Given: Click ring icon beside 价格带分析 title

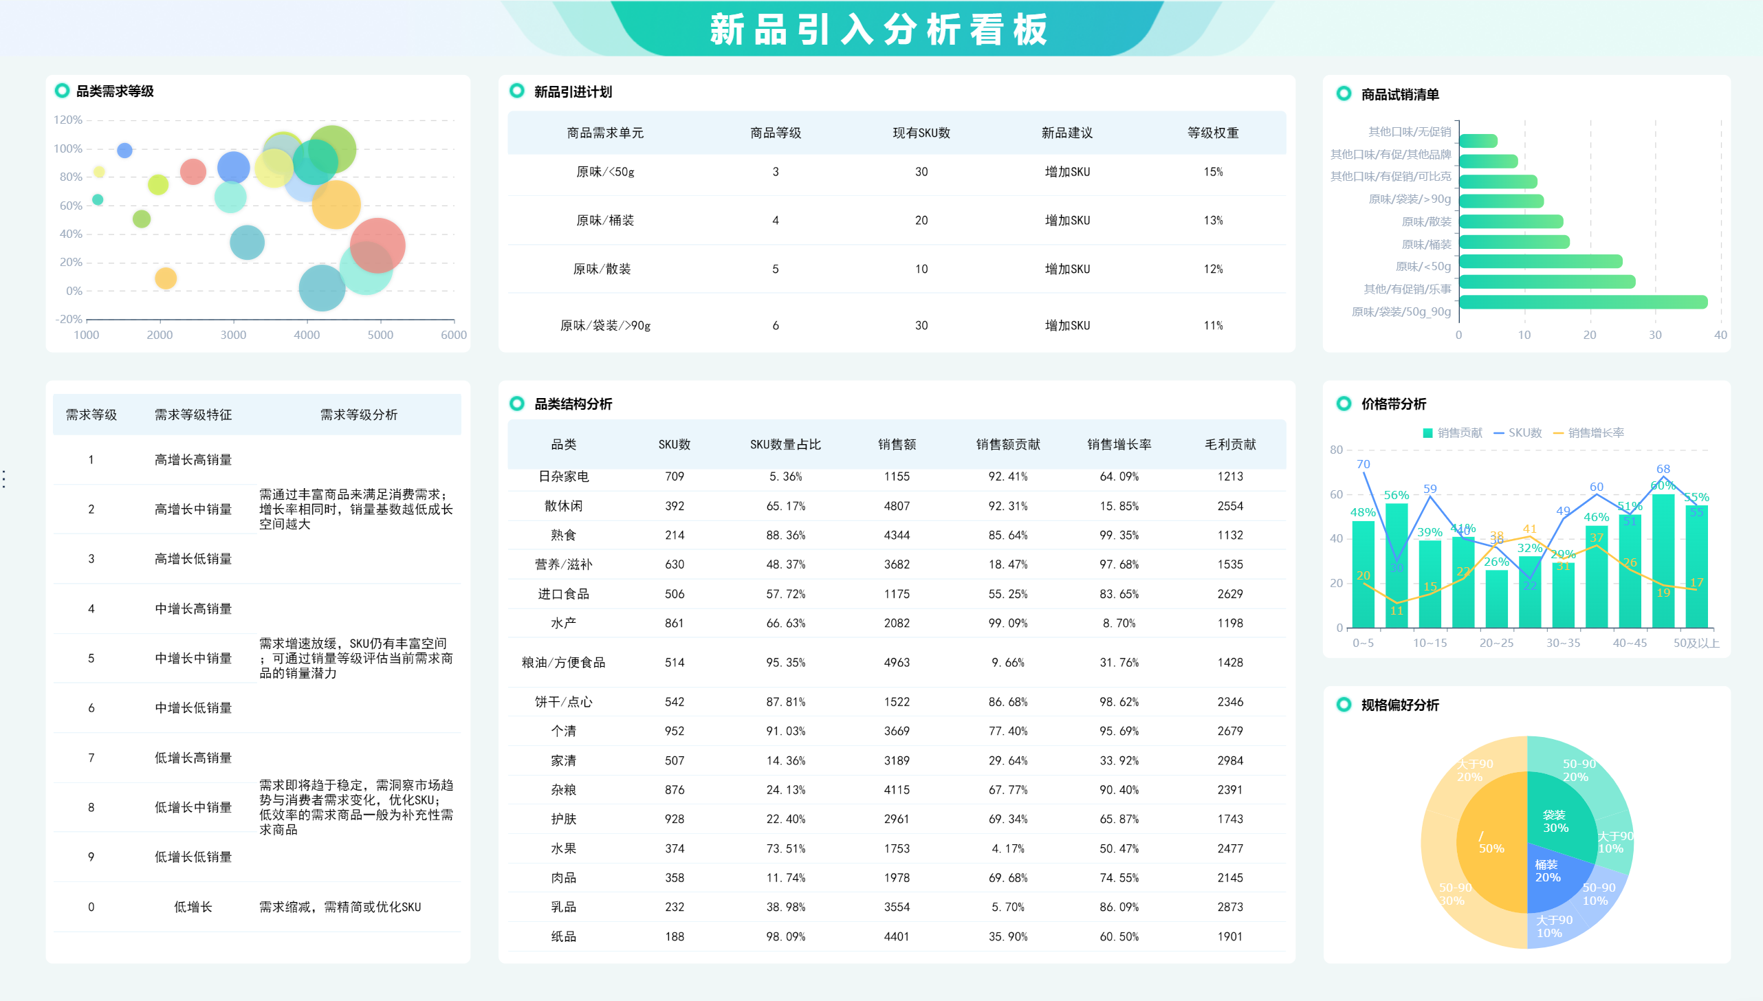Looking at the screenshot, I should [1343, 404].
